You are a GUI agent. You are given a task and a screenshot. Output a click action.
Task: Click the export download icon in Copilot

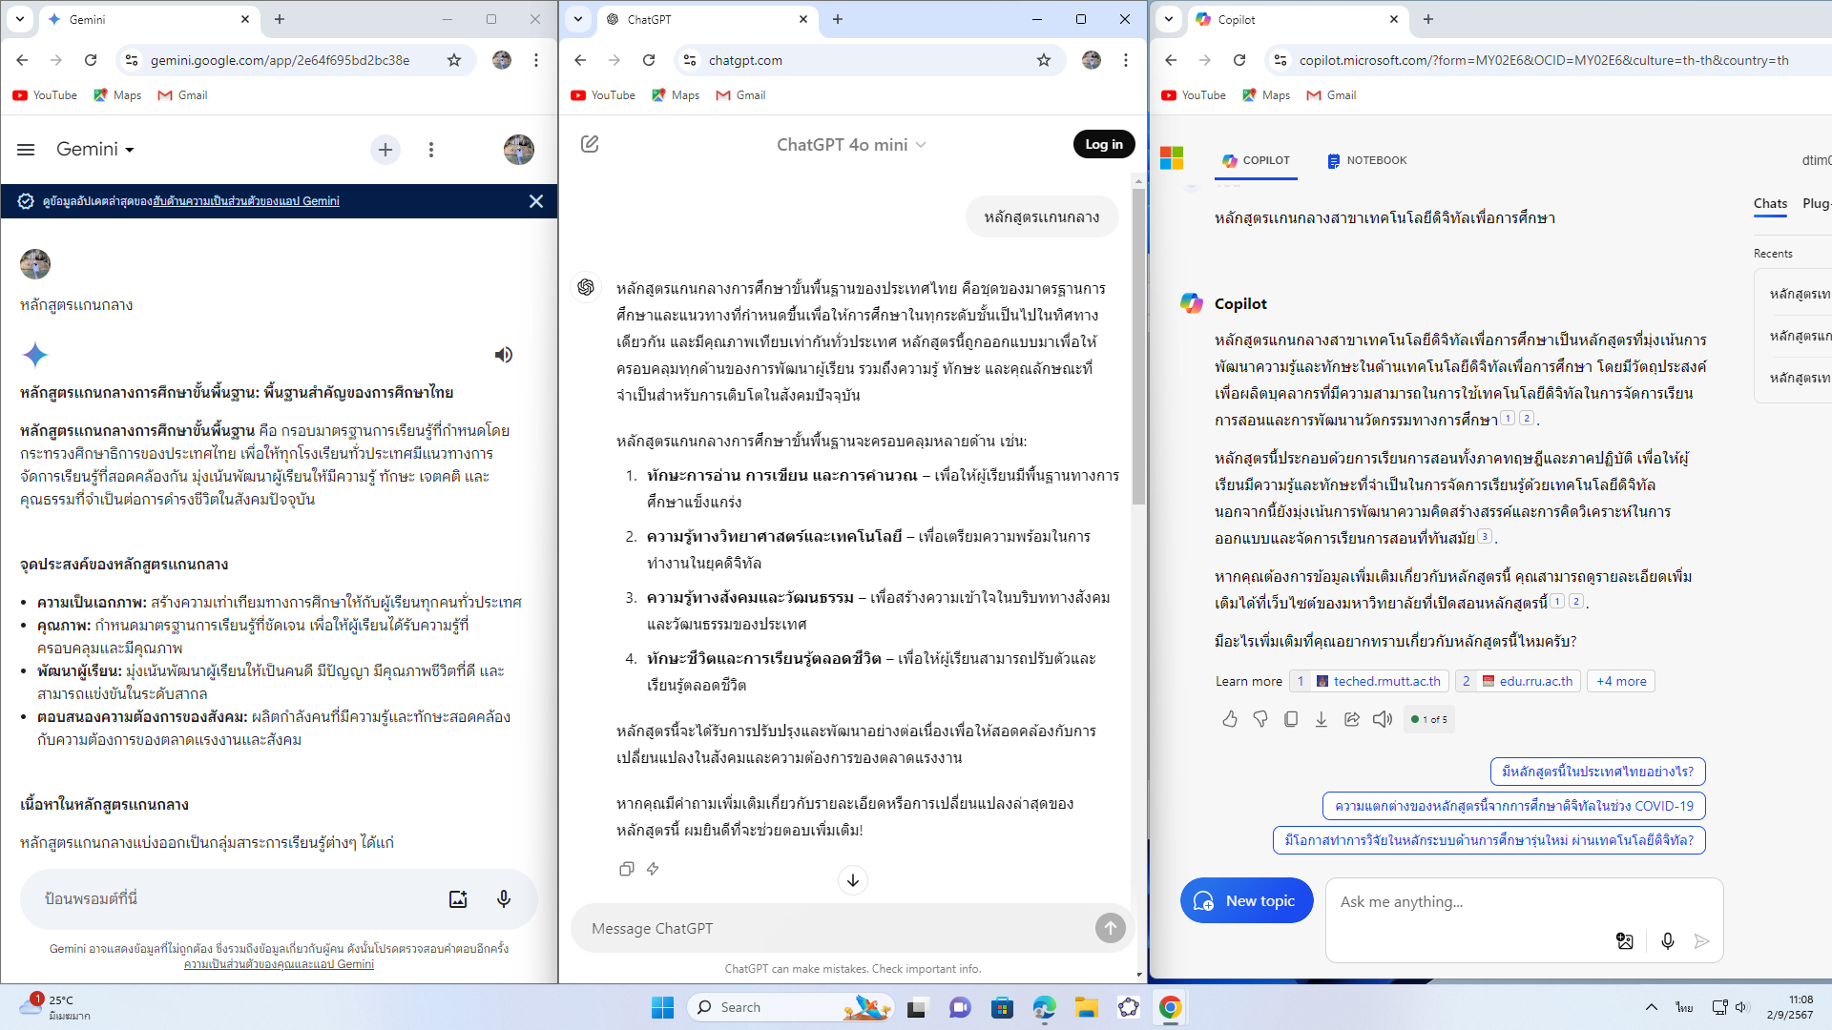point(1322,719)
